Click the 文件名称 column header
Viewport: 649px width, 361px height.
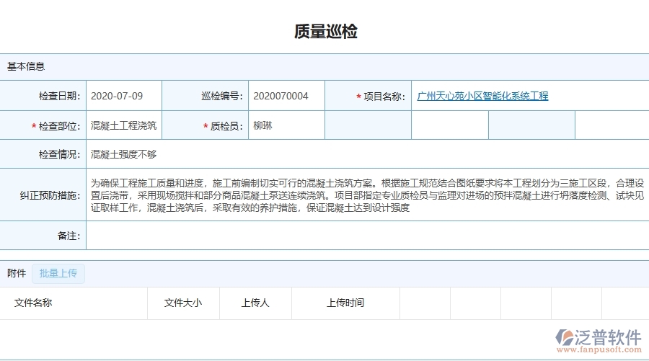coord(33,303)
